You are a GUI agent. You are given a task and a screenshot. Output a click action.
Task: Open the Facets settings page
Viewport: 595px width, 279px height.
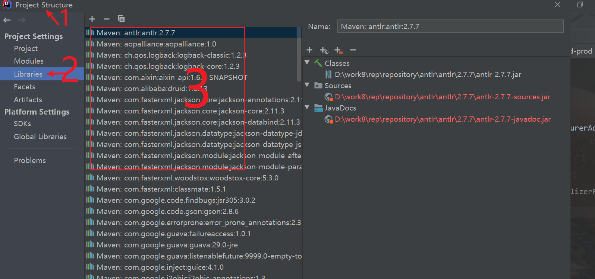pyautogui.click(x=25, y=87)
